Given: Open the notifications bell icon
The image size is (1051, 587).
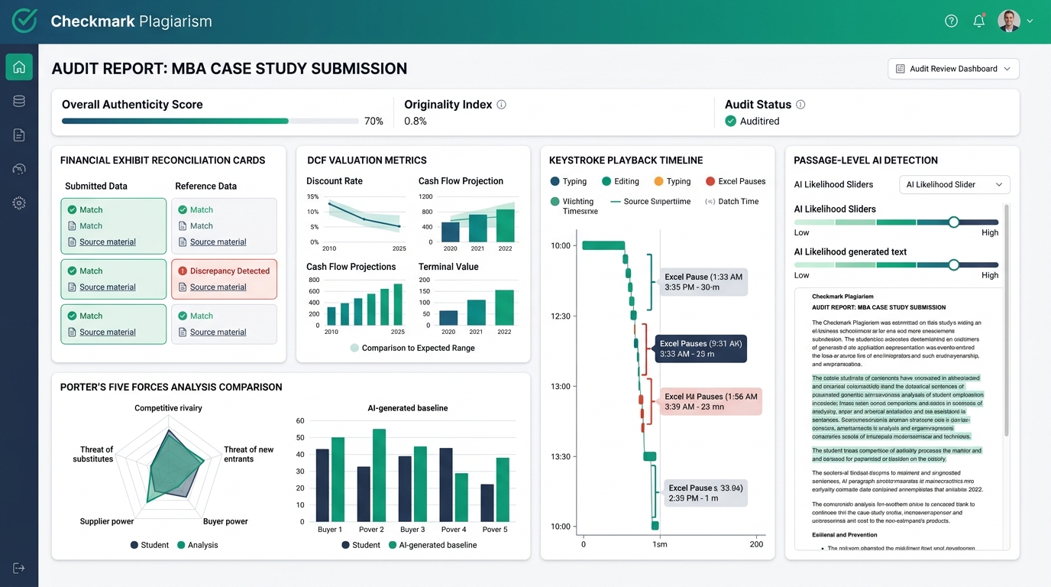Looking at the screenshot, I should (978, 21).
